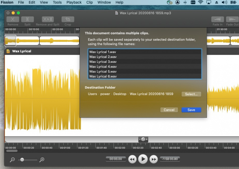
Task: Open the Clip menu
Action: click(89, 2)
